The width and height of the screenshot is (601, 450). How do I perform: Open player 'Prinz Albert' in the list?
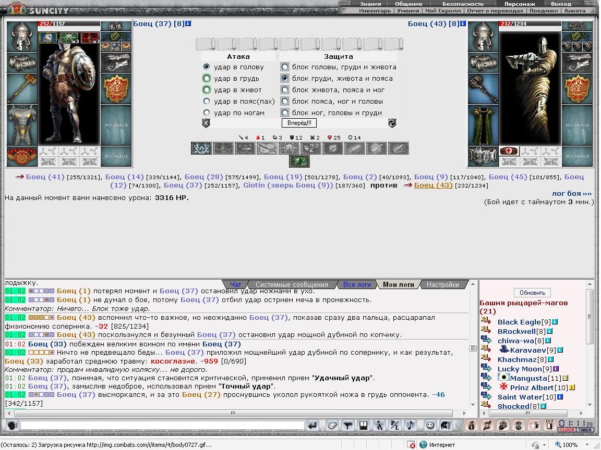532,387
